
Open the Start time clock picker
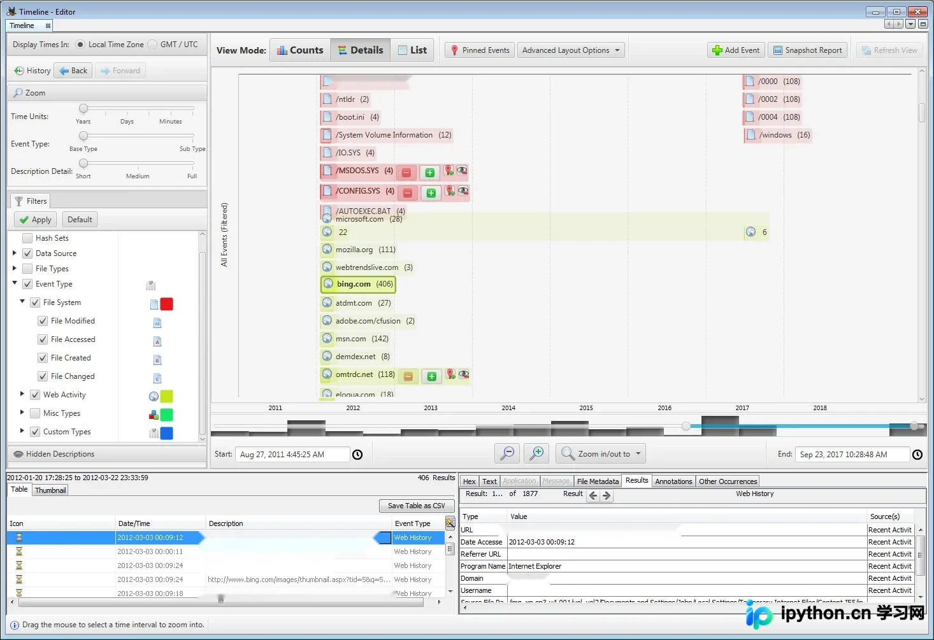pyautogui.click(x=357, y=455)
